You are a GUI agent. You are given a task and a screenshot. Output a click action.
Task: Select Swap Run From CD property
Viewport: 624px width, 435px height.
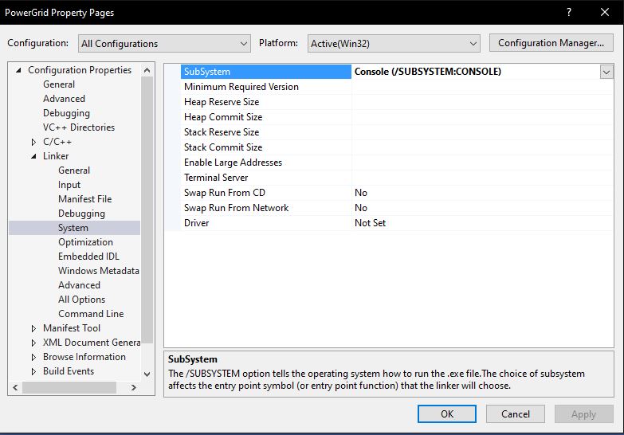pyautogui.click(x=266, y=193)
